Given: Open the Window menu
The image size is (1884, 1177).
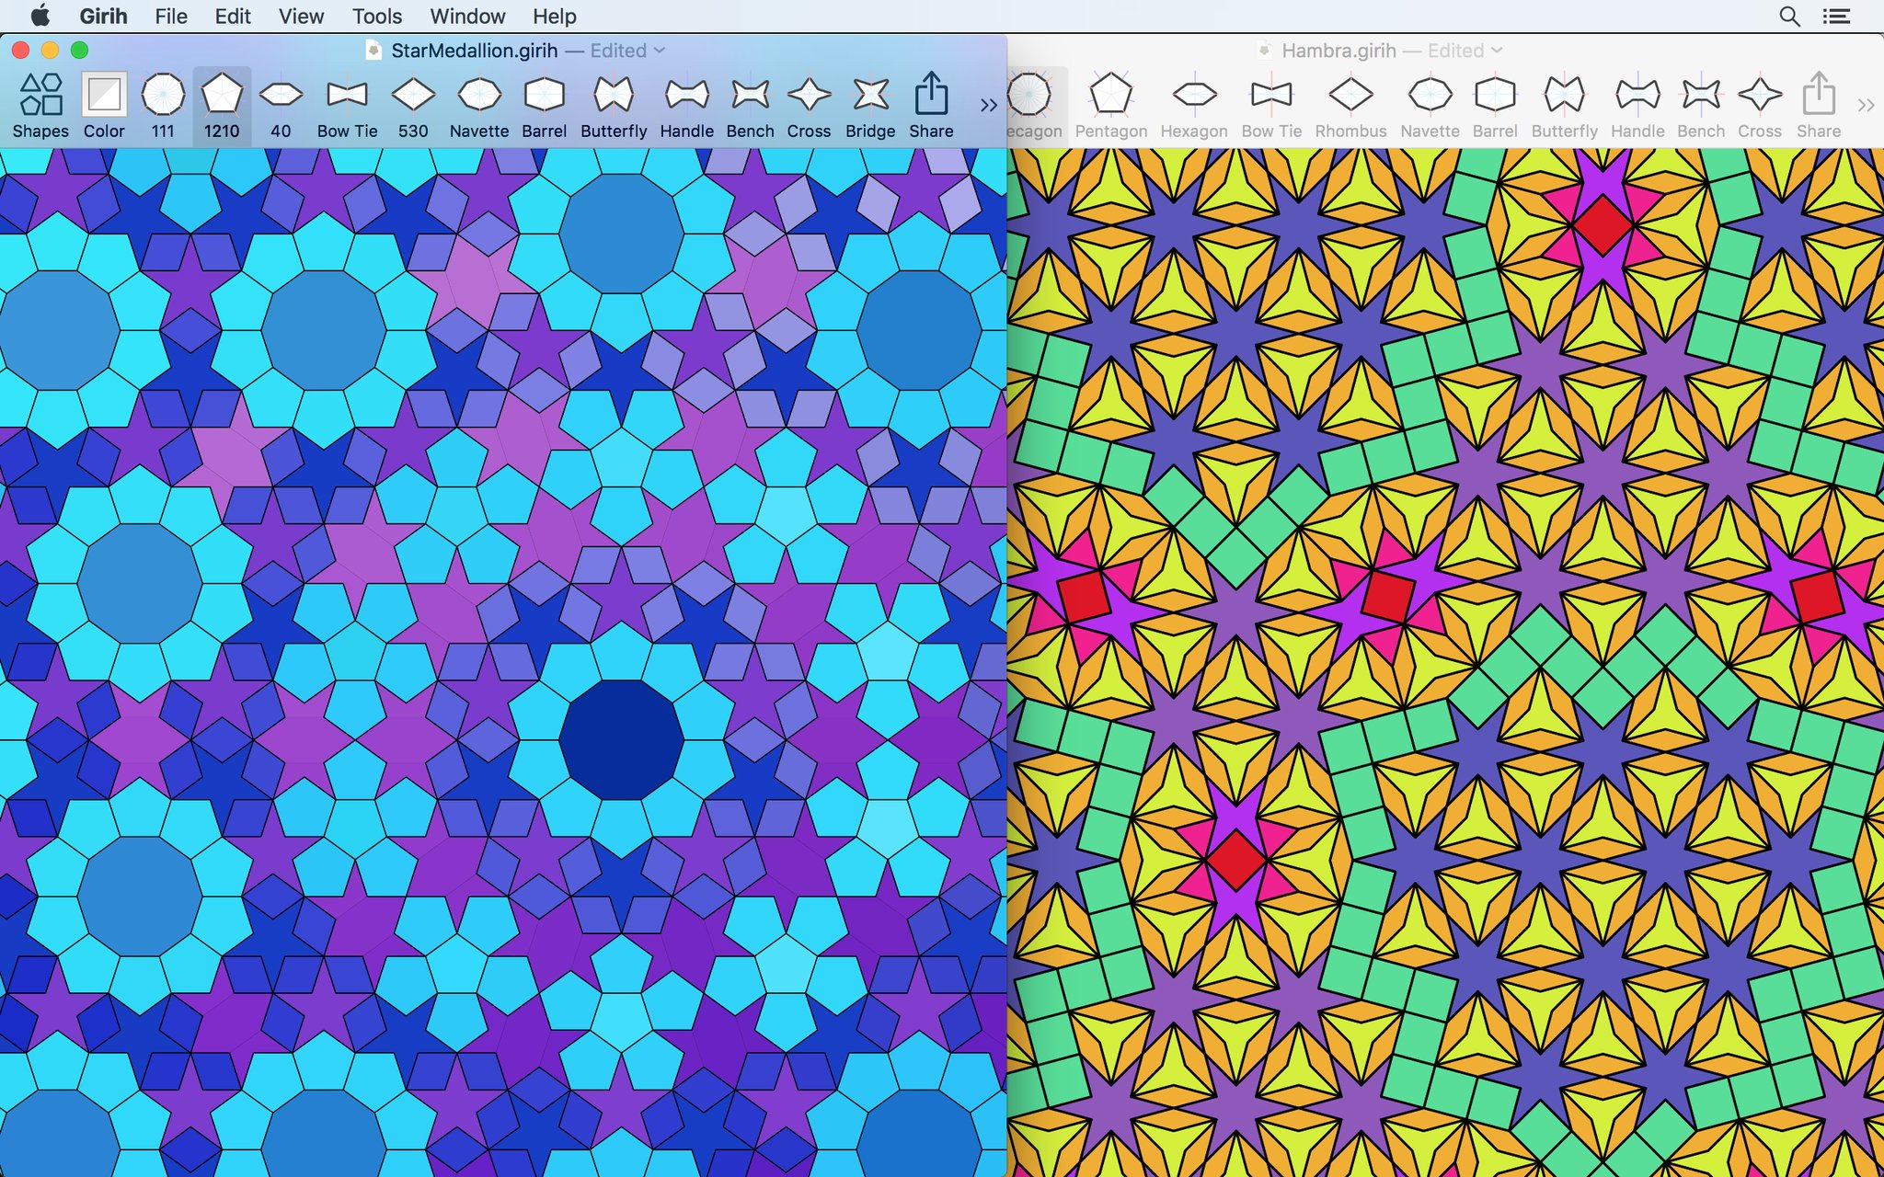Looking at the screenshot, I should [467, 16].
